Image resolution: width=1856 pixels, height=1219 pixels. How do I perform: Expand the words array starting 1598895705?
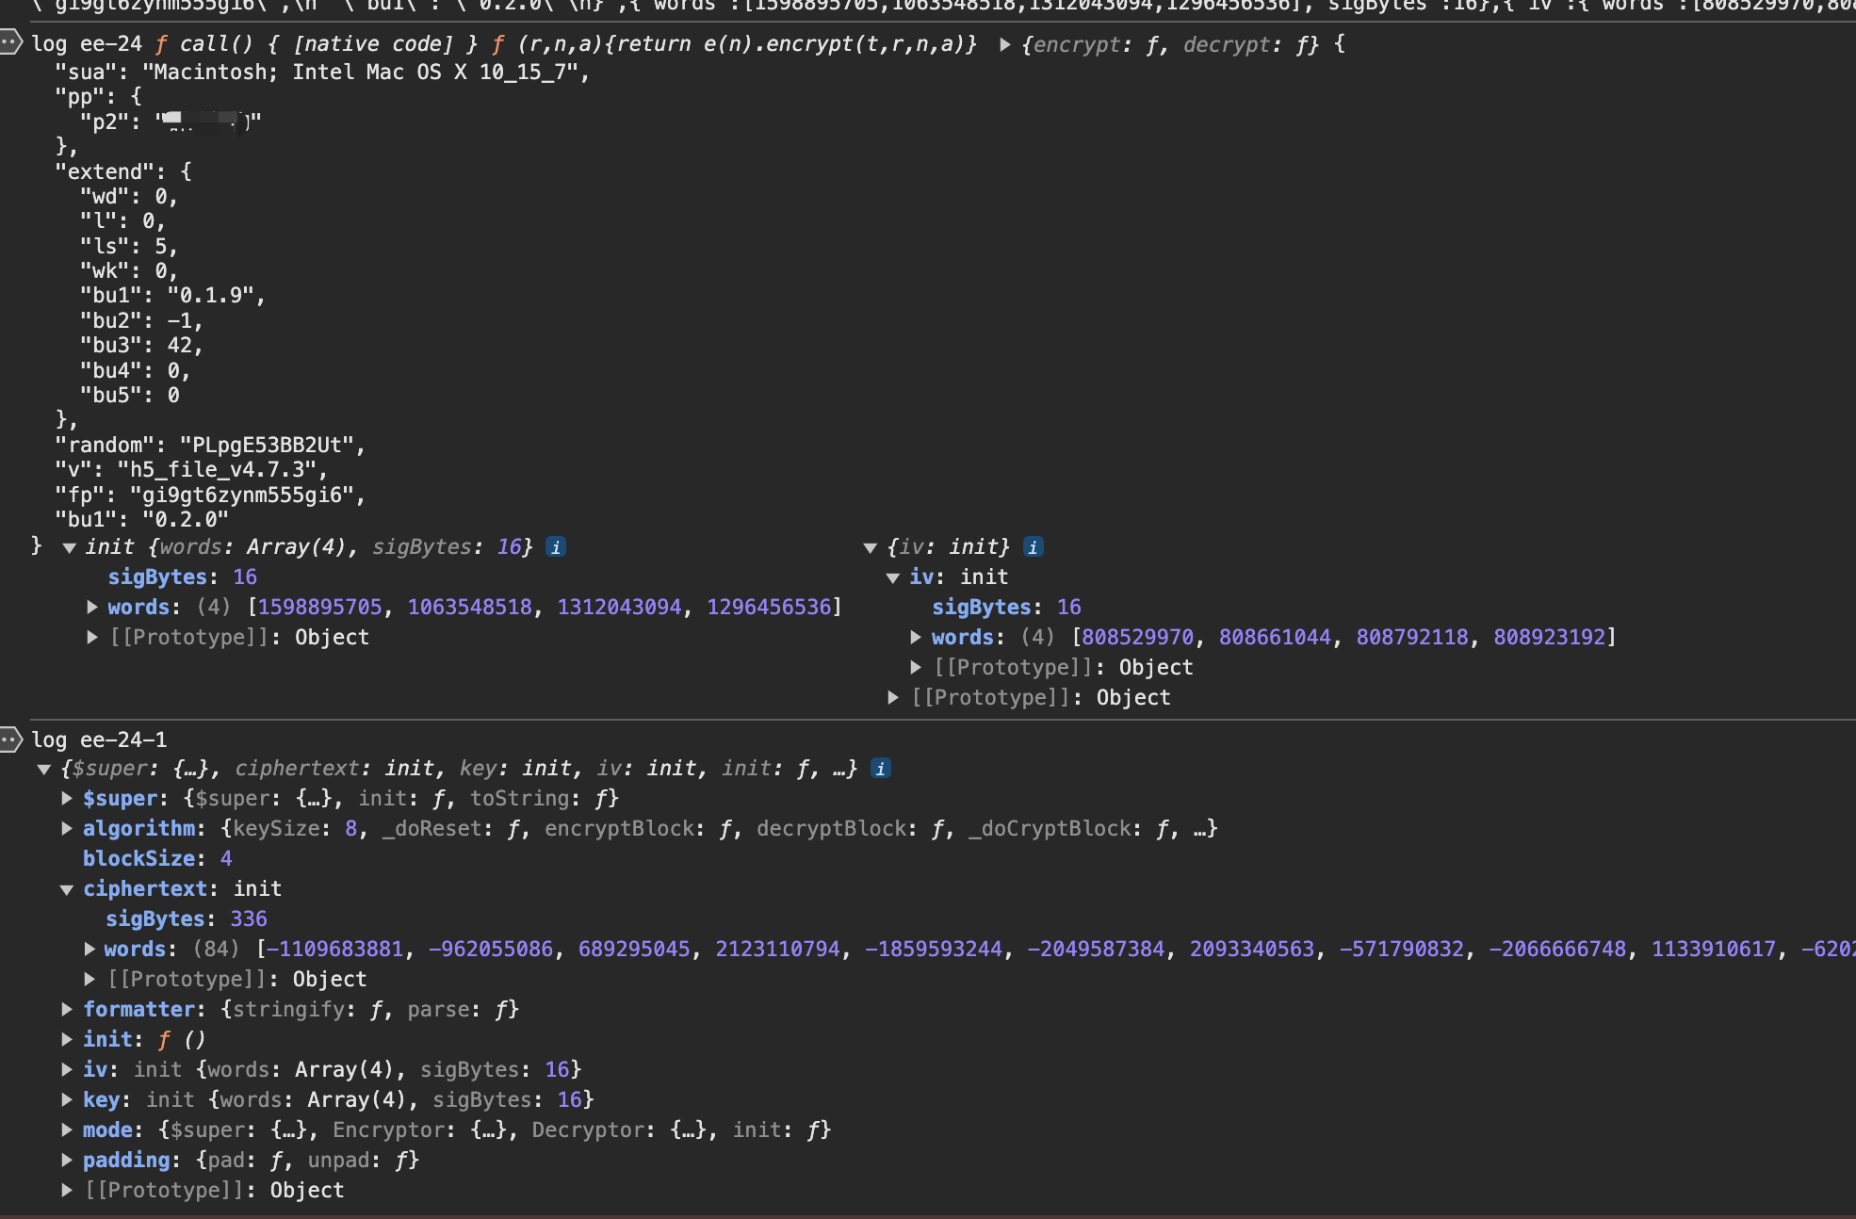tap(92, 608)
